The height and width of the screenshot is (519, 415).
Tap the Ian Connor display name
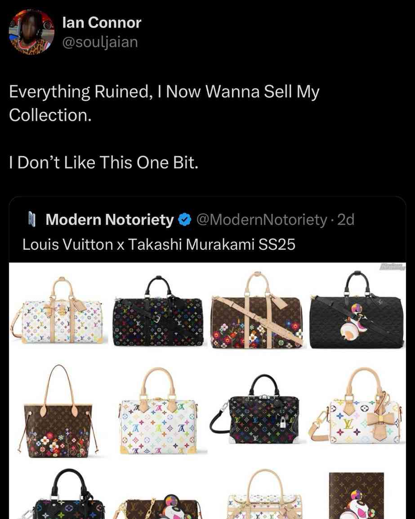102,22
